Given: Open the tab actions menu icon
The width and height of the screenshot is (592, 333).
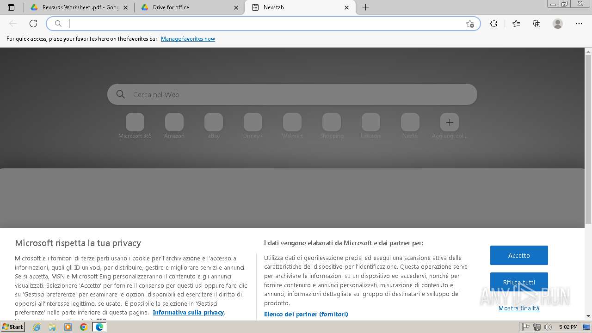Looking at the screenshot, I should (x=11, y=7).
